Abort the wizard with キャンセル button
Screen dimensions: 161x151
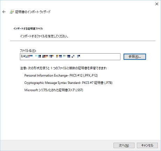(x=147, y=145)
